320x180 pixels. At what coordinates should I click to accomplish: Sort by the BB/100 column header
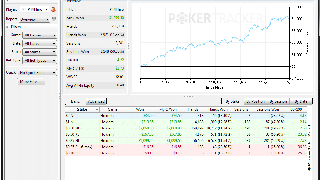pos(296,109)
